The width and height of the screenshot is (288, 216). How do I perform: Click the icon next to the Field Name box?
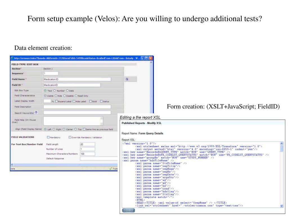pos(127,79)
